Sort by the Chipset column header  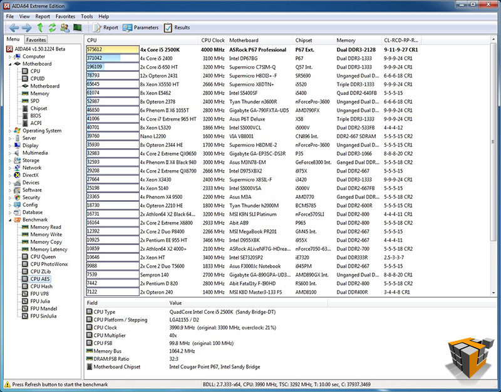314,40
